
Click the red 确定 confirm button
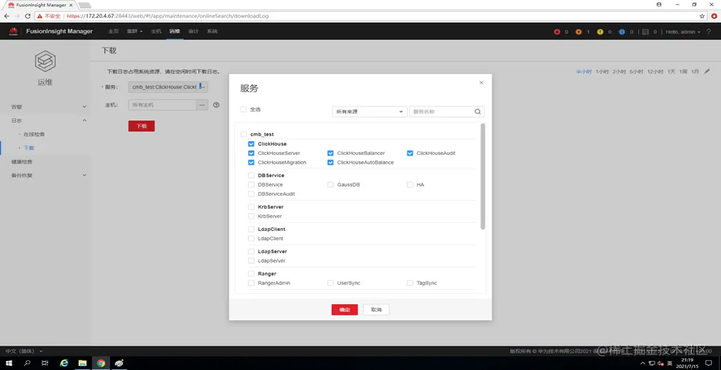[x=345, y=310]
